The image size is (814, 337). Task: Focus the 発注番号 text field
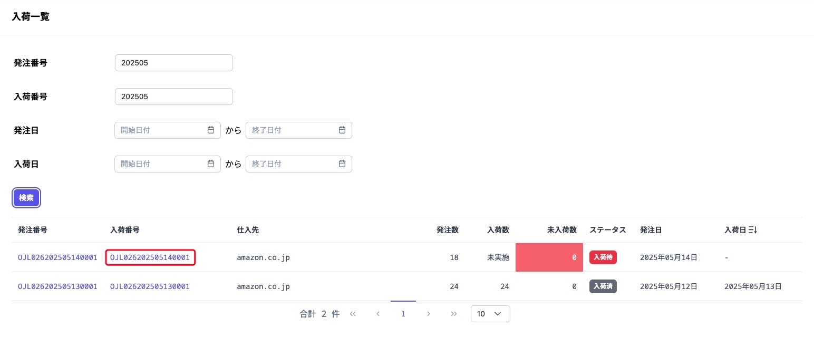[173, 63]
